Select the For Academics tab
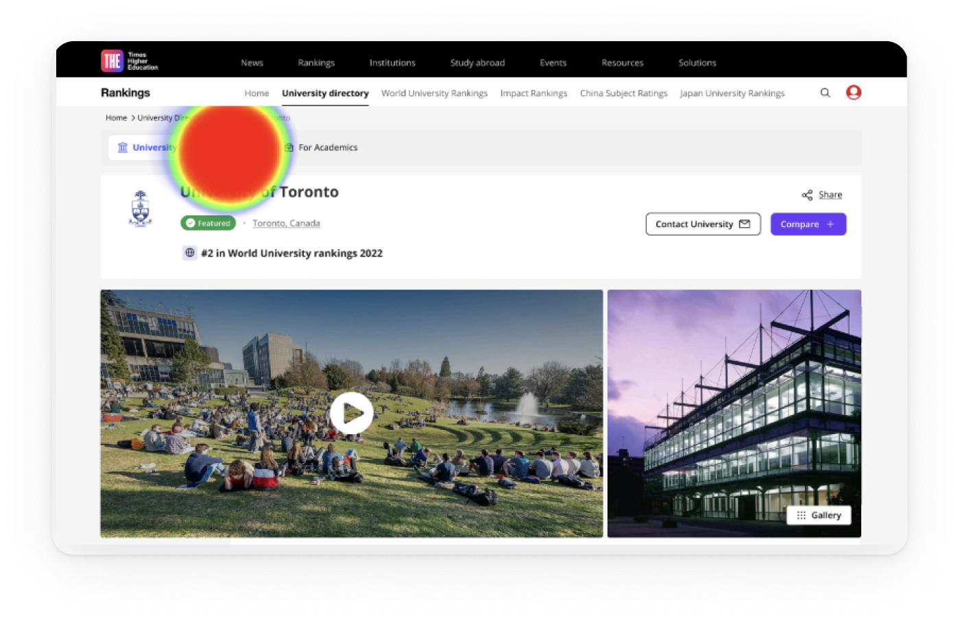960x618 pixels. (x=321, y=147)
